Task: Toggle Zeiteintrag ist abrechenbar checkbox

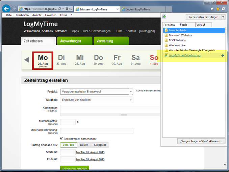Action: (x=61, y=139)
